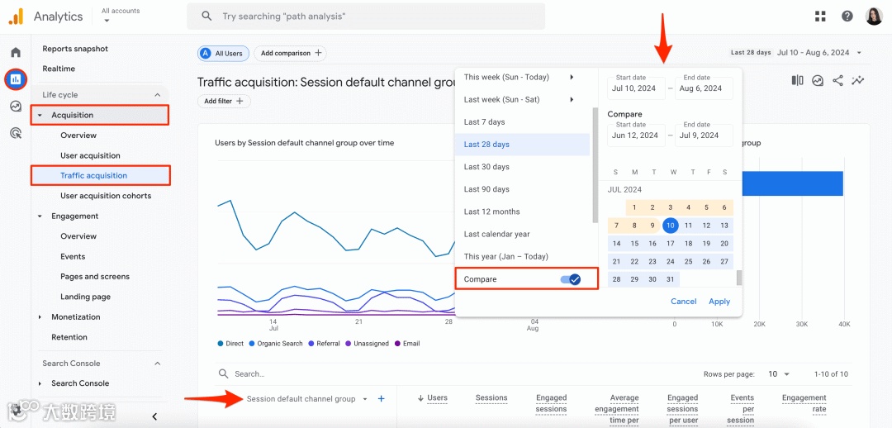Open the Edit comparisons columns icon

click(797, 81)
